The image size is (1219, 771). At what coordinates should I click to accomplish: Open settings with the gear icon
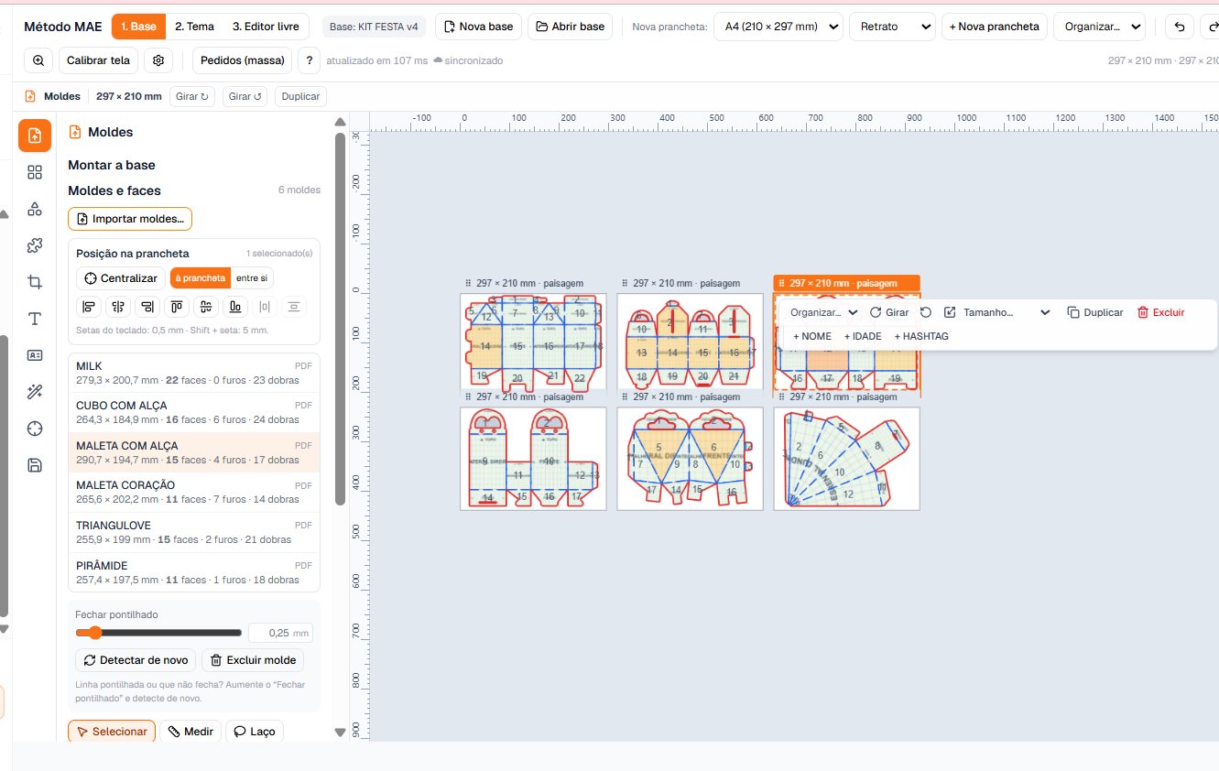pos(159,61)
